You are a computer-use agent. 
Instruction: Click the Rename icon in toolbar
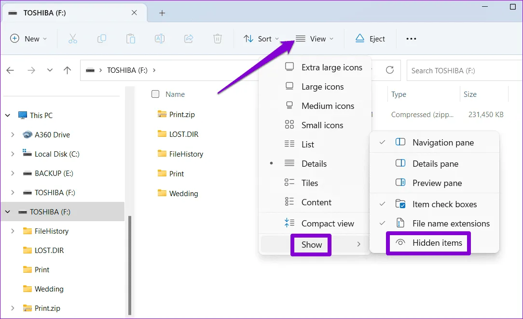click(x=160, y=39)
